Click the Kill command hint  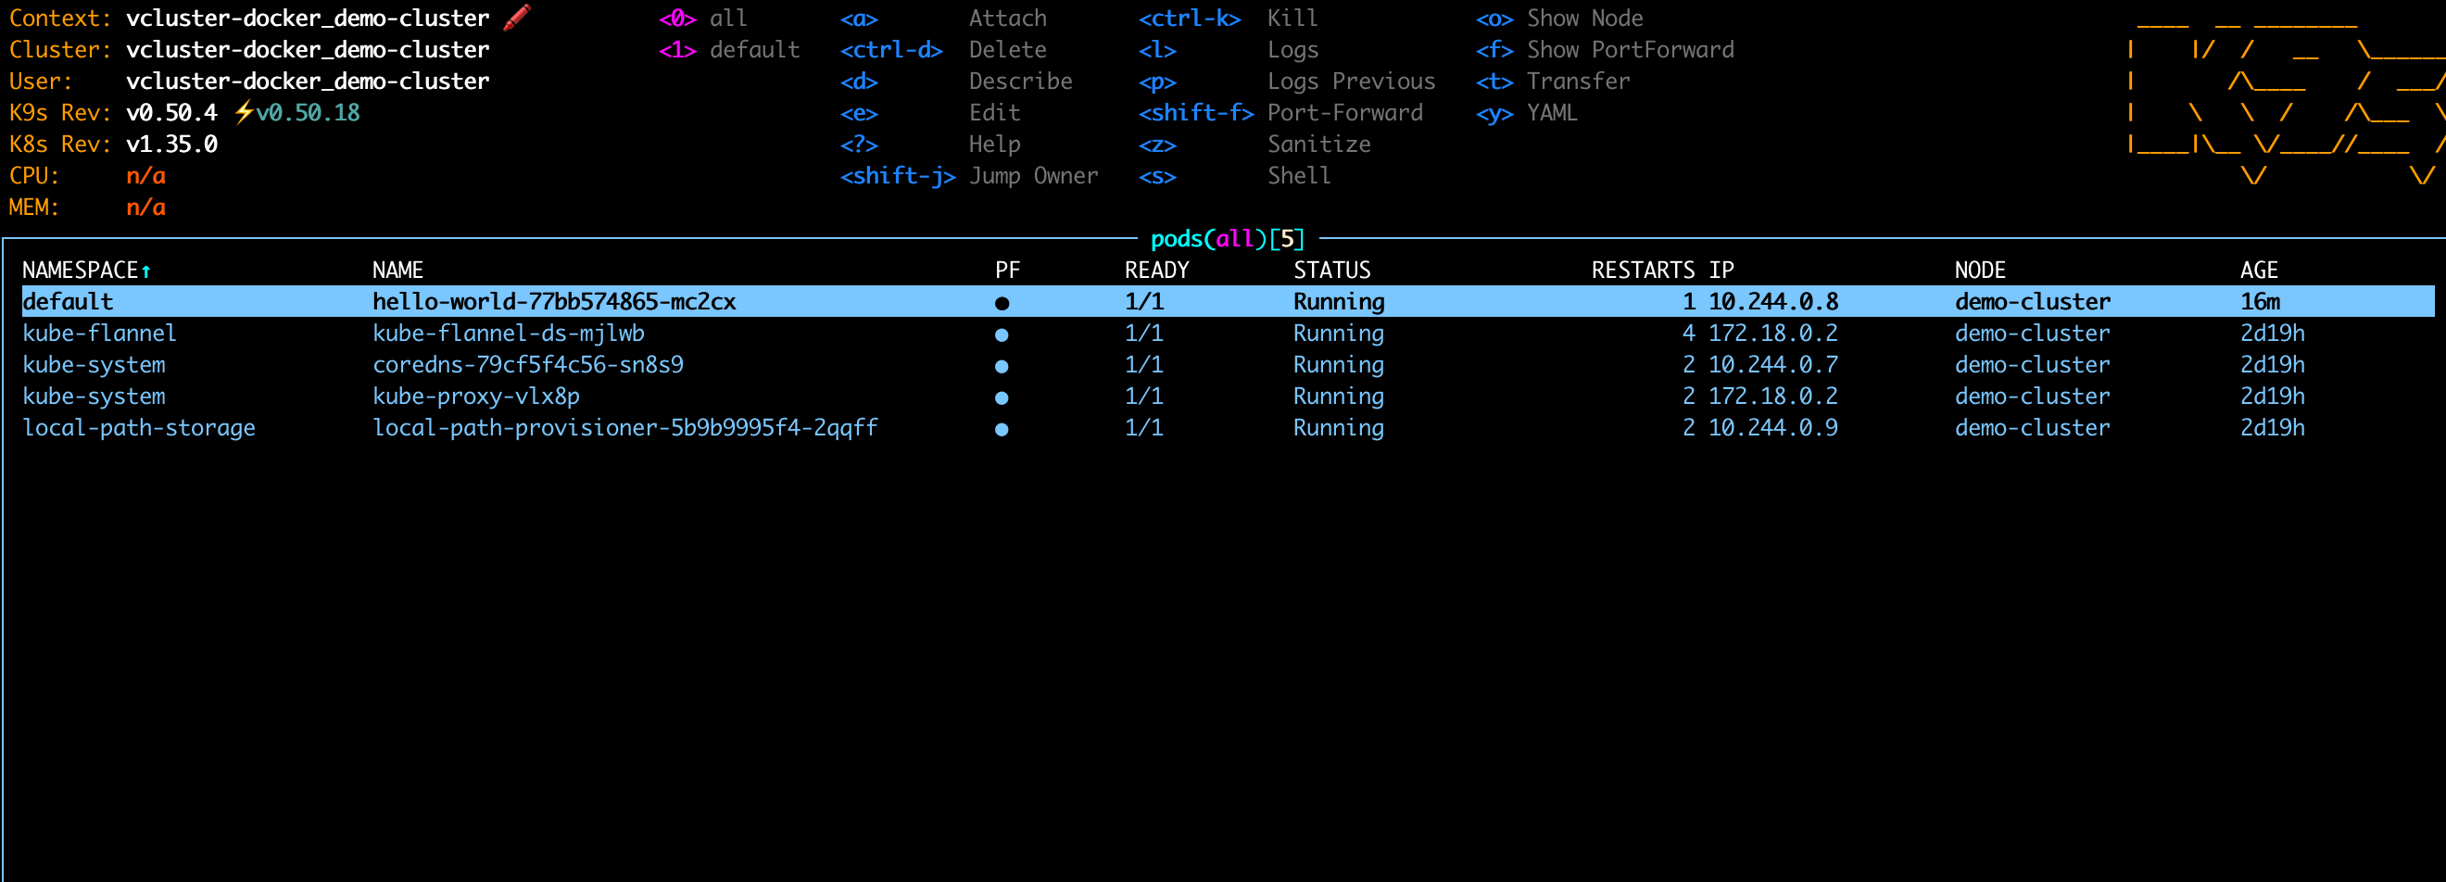1292,18
